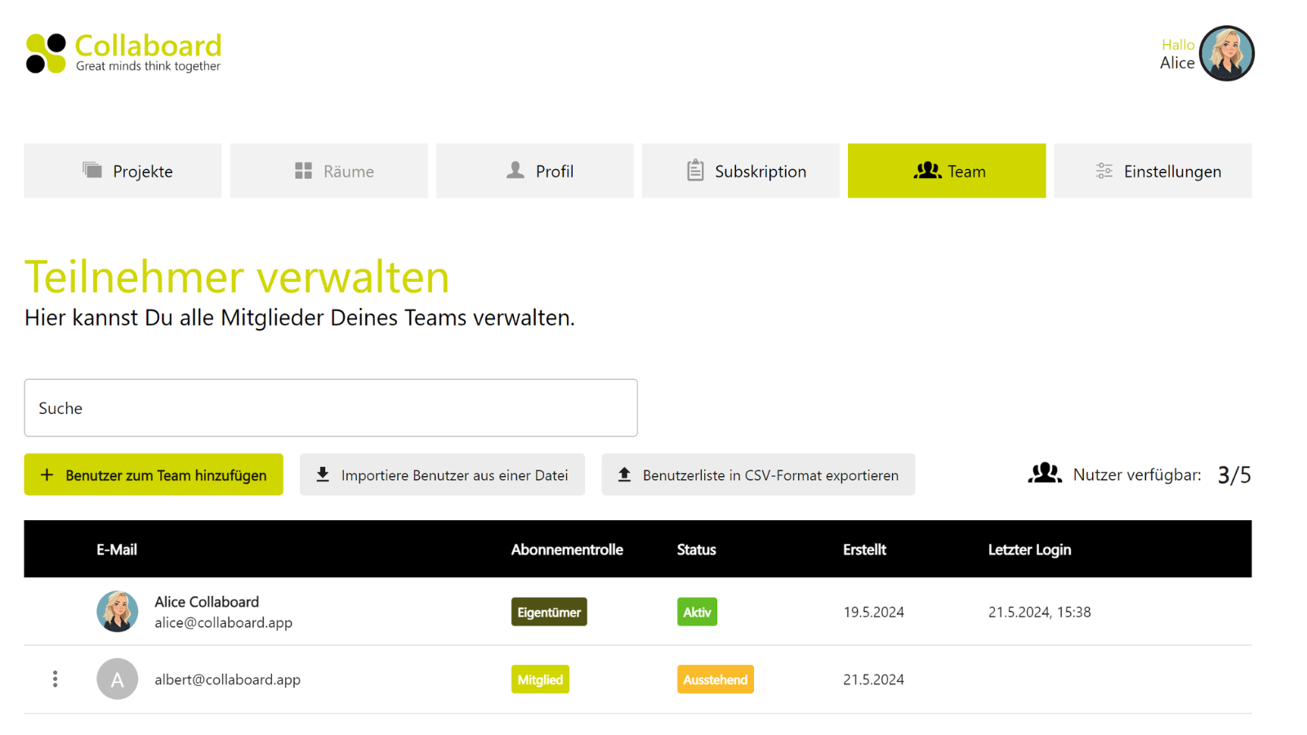1307x735 pixels.
Task: Switch to the Subskription tab
Action: point(739,171)
